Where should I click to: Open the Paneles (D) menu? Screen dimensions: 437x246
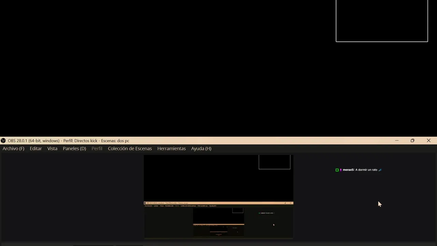[74, 149]
